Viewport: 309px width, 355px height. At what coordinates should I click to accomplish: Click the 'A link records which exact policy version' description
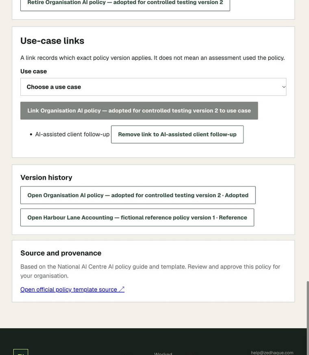(152, 58)
